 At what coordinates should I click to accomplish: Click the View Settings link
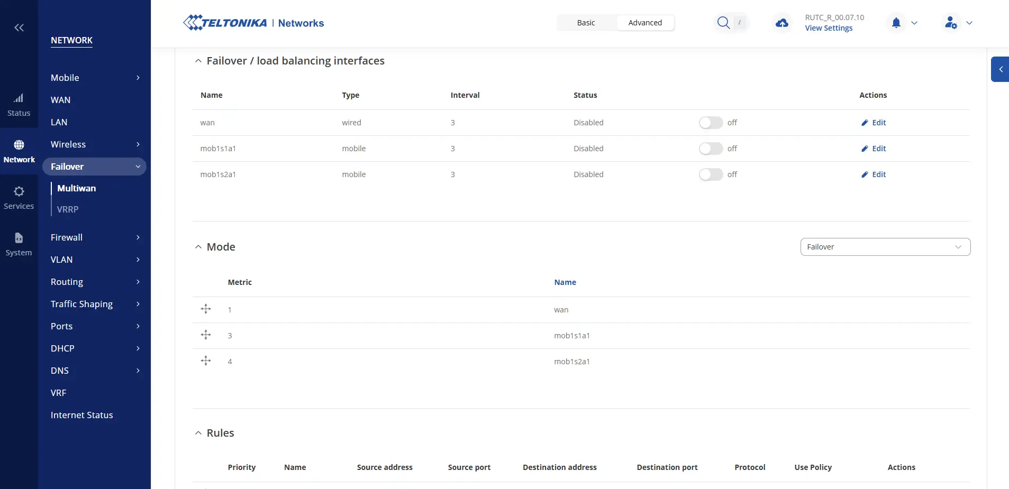[829, 28]
